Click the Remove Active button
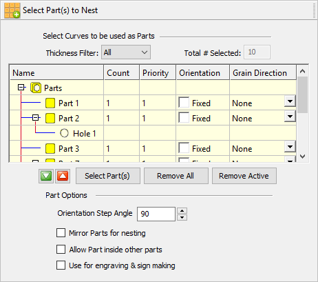 [244, 176]
